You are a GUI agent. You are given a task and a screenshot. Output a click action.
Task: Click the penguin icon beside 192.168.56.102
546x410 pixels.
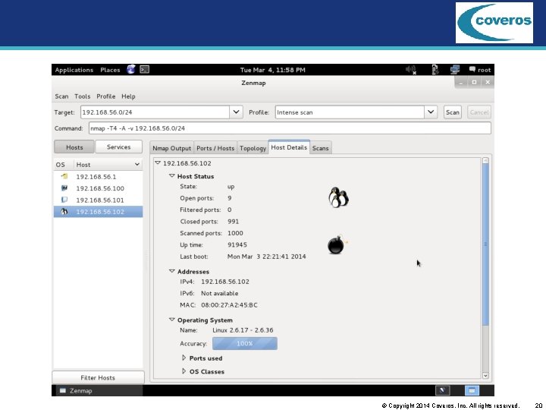64,212
